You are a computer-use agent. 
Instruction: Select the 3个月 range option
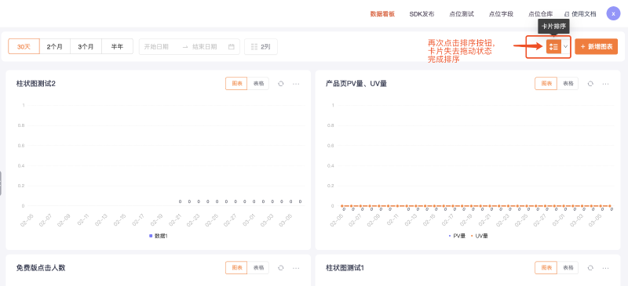click(x=86, y=46)
